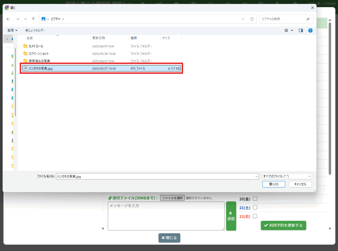Click the search magnifier icon
Viewport: 338px width, 251px height.
308,19
